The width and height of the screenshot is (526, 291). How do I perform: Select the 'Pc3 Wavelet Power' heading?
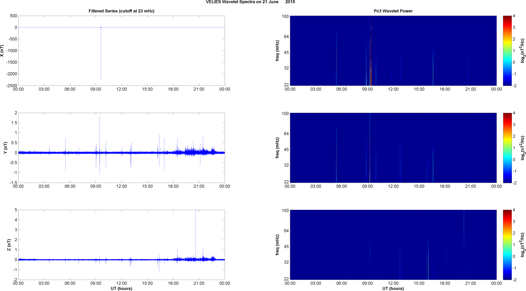point(393,11)
